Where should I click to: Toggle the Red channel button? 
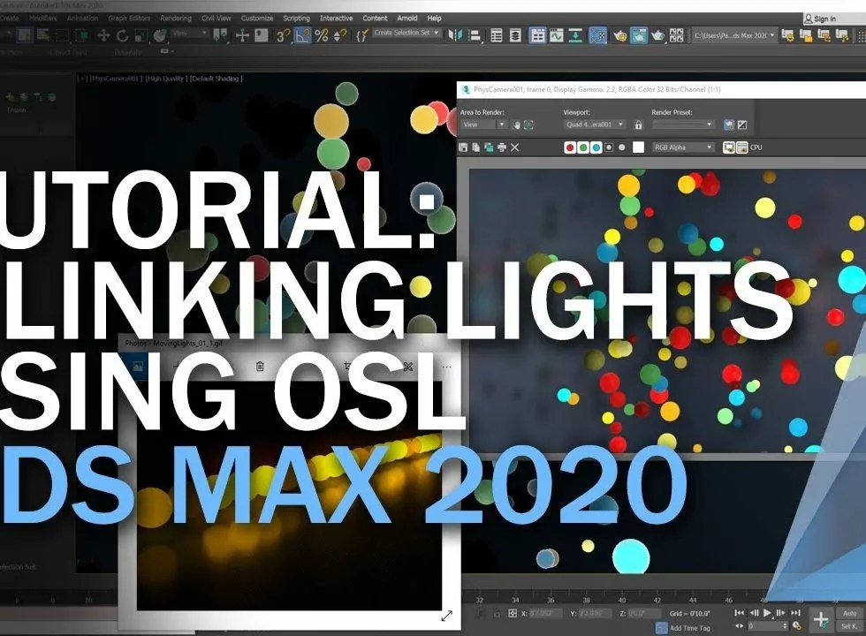coord(570,148)
